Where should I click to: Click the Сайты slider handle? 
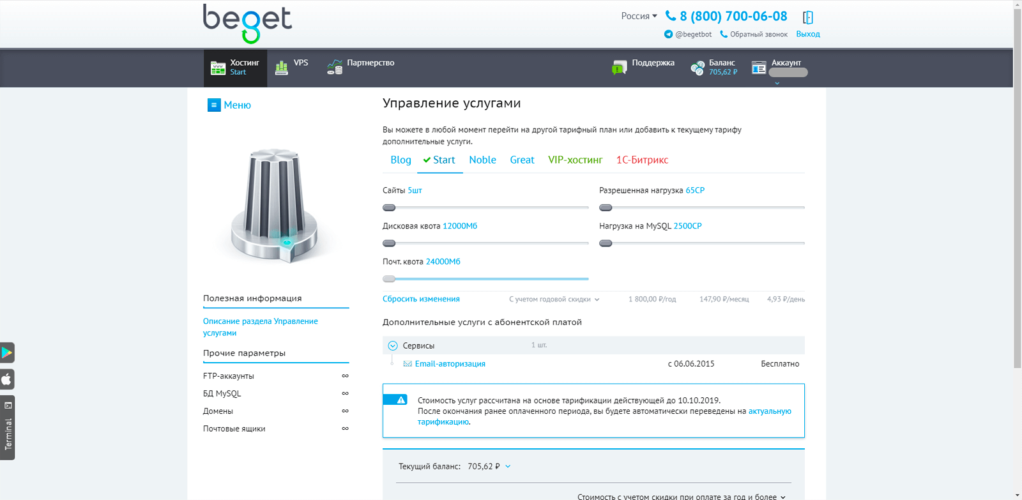(389, 208)
